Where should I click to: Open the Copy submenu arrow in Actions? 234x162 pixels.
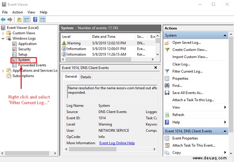coord(225,152)
